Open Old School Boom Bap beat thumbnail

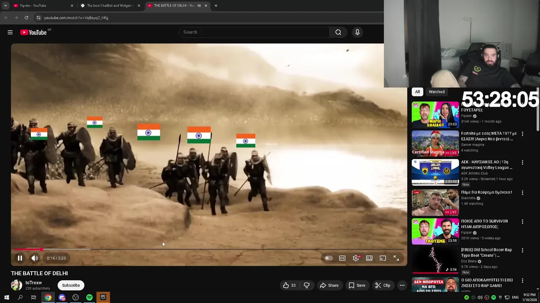tap(435, 260)
